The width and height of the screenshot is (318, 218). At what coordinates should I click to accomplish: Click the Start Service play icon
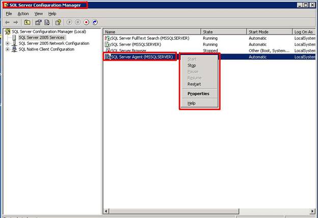click(69, 22)
